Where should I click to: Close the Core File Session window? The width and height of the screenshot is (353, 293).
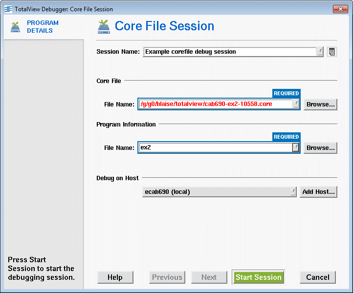[x=340, y=9]
